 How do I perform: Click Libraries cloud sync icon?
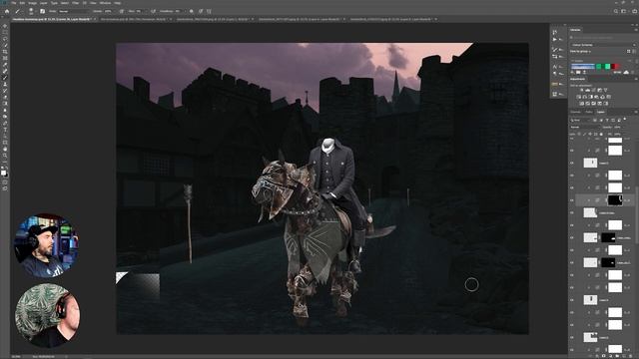pyautogui.click(x=626, y=72)
